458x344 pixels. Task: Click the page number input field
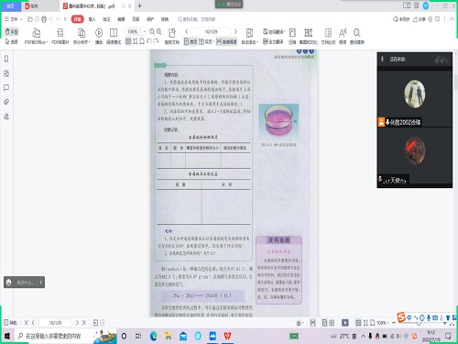(211, 31)
